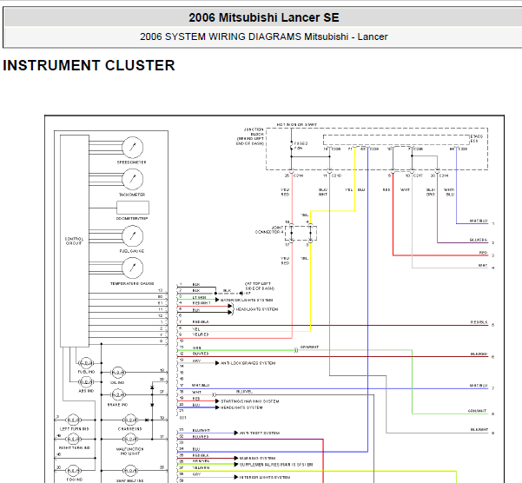The image size is (522, 483).
Task: Click the 'EXTERIOR LIGHTS SYSTEM' reference label
Action: [x=247, y=301]
